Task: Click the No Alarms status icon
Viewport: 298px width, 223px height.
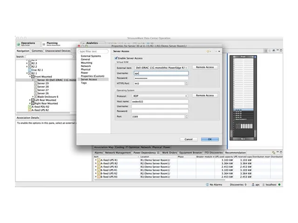Action: pos(208,184)
